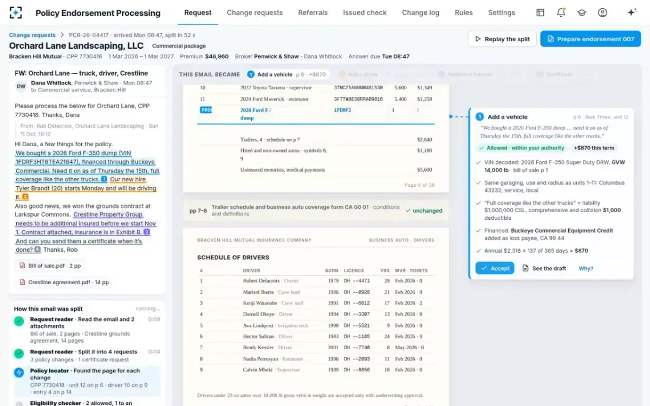Click the gray highlight marker 4 in email
Viewport: 650px width, 406px height.
(37, 250)
